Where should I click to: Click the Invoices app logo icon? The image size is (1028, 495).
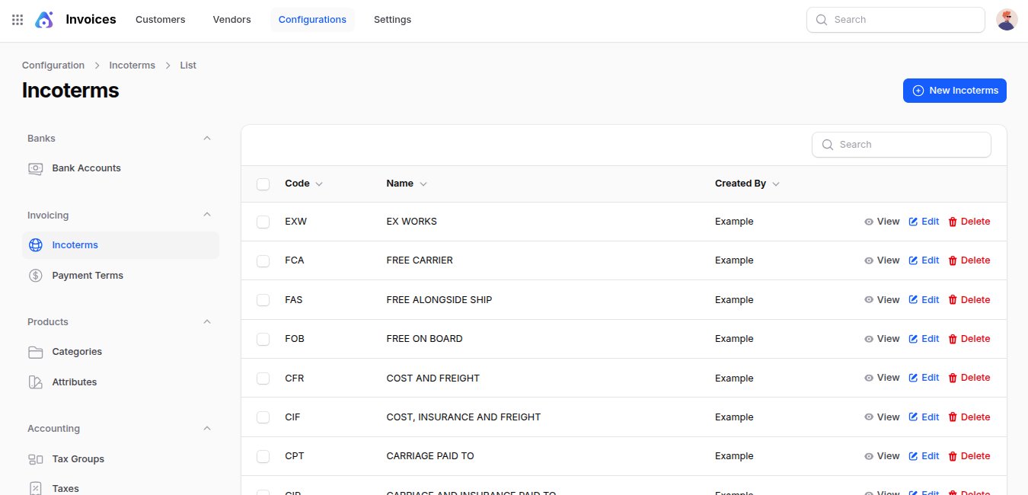click(44, 20)
